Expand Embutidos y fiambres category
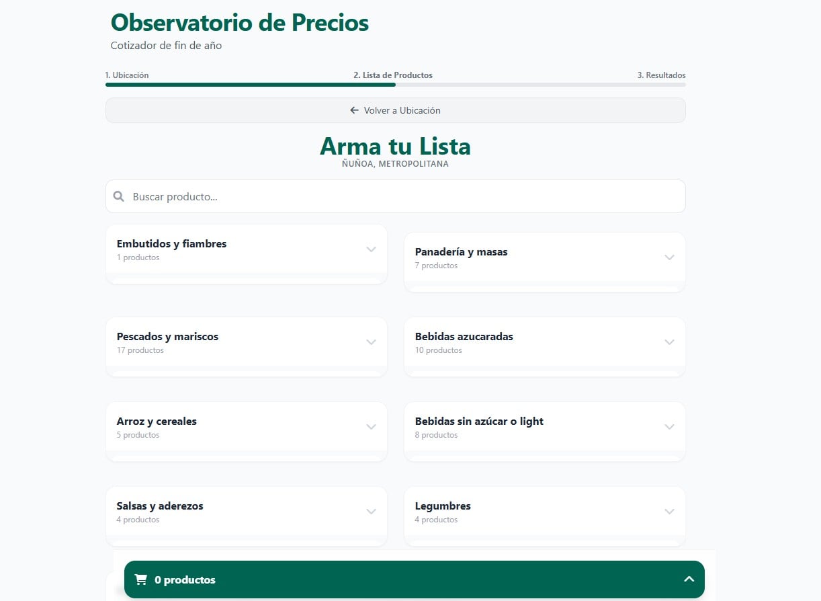This screenshot has width=821, height=601. [371, 249]
